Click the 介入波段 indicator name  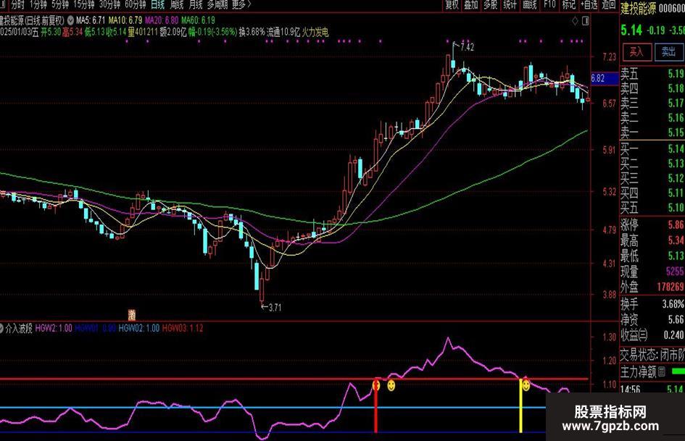point(19,328)
